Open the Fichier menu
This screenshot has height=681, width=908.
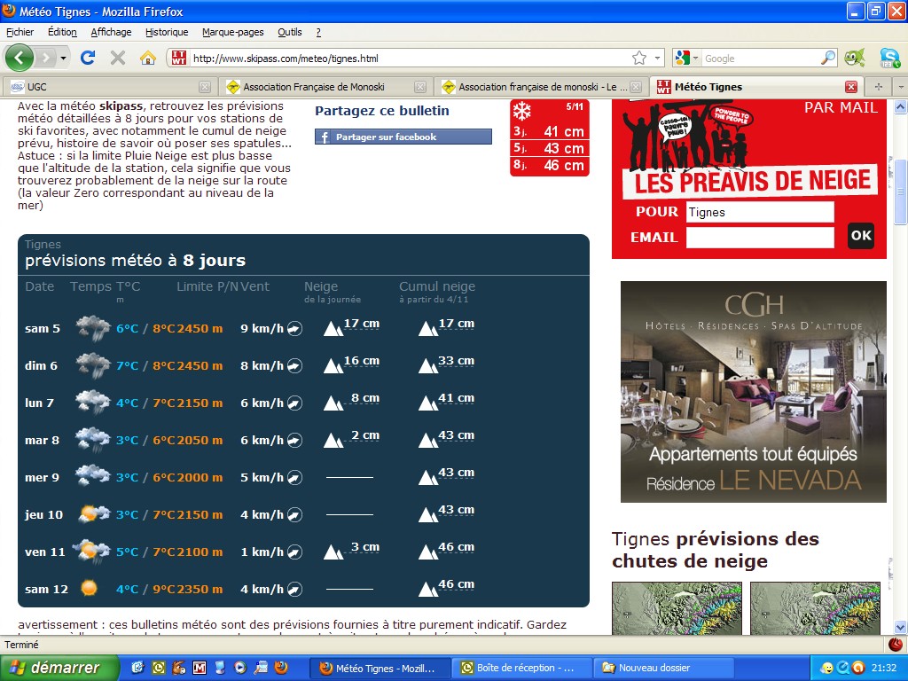[20, 32]
